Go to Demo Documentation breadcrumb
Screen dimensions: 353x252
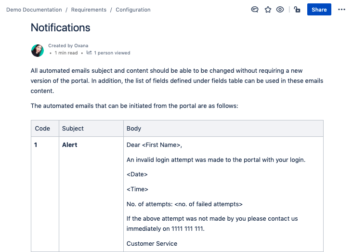(34, 10)
